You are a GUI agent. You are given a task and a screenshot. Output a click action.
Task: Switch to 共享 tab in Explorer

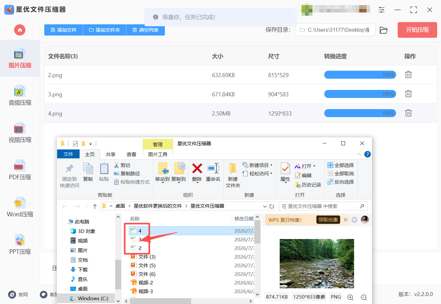click(111, 154)
